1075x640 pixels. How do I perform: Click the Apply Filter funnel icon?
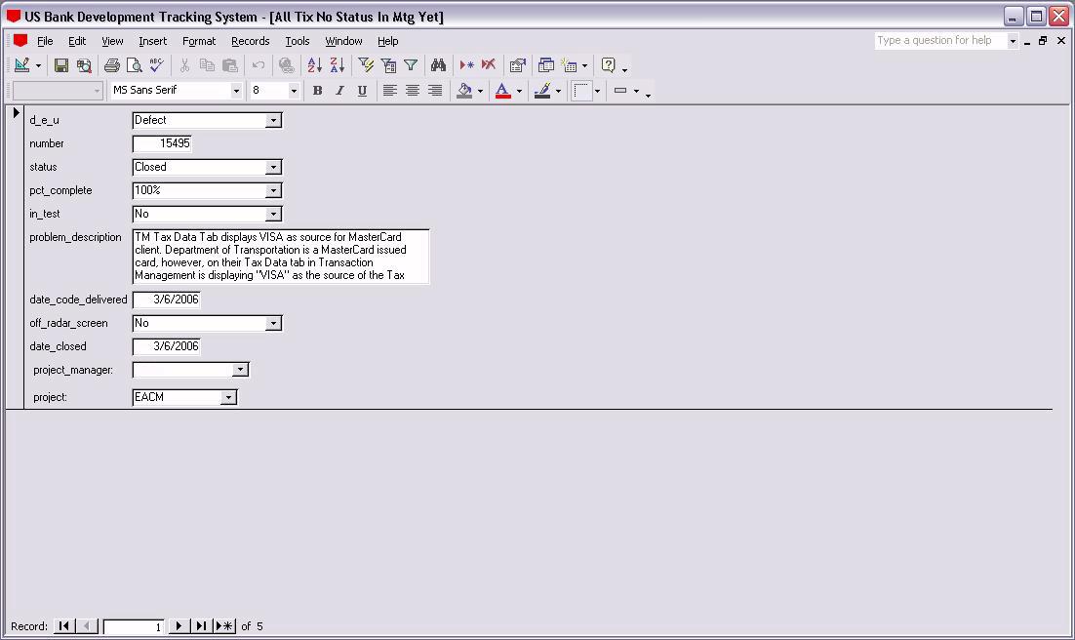tap(411, 65)
